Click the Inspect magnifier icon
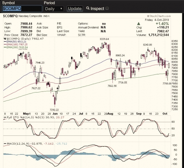 (88, 8)
